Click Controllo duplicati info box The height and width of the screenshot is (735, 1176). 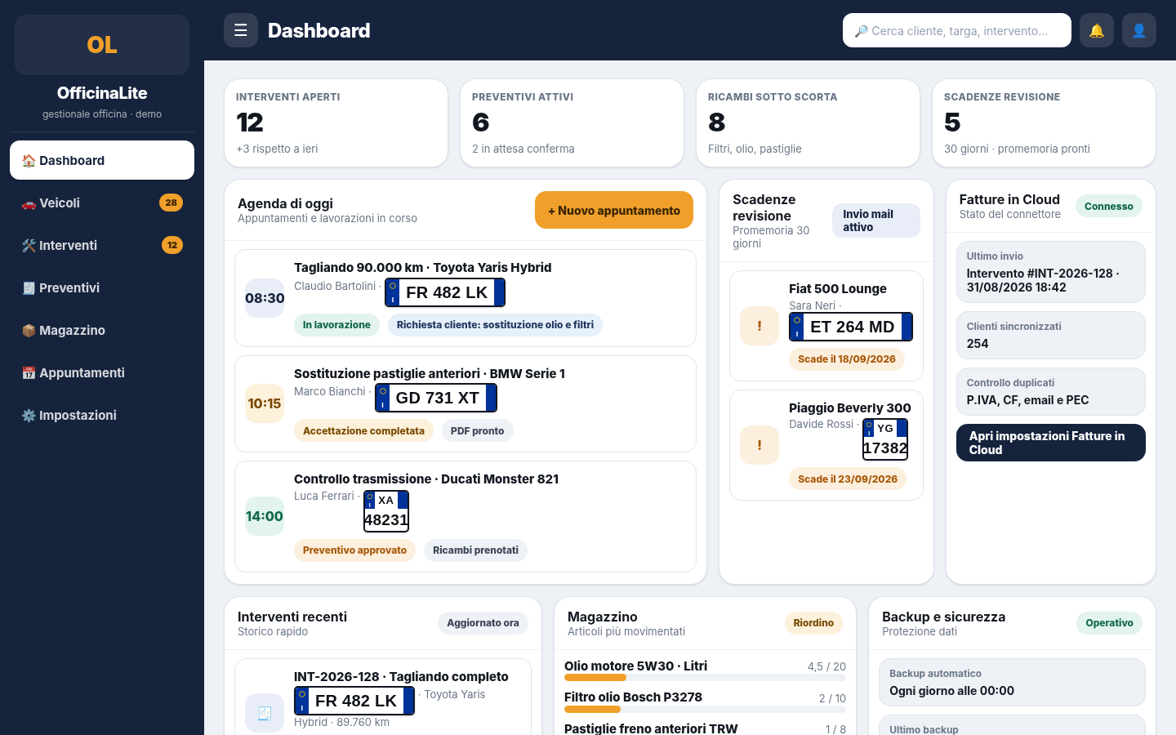pos(1051,392)
